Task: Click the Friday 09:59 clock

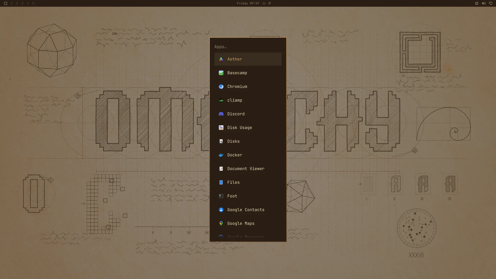Action: 248,3
